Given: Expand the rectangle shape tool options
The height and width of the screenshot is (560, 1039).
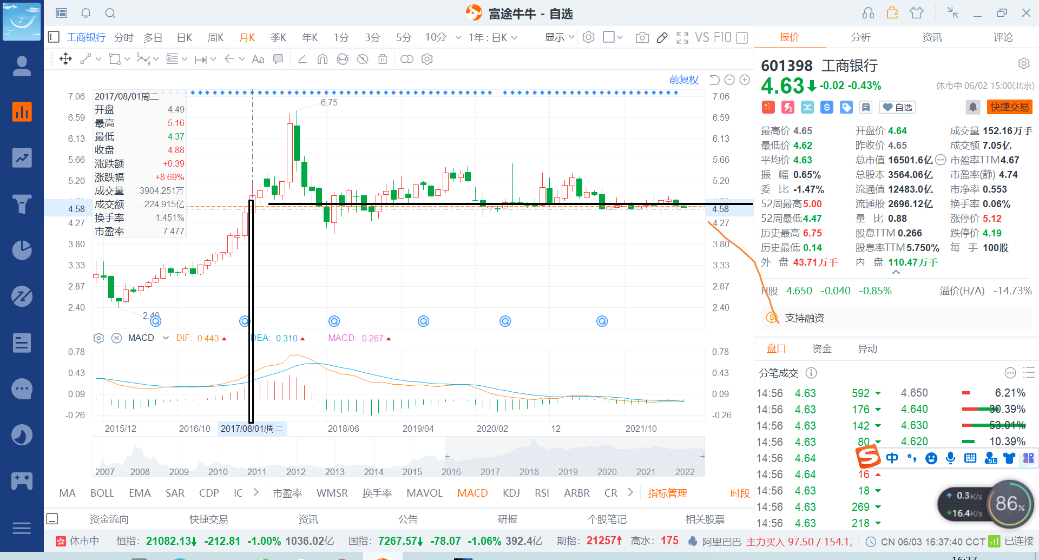Looking at the screenshot, I should pos(127,59).
